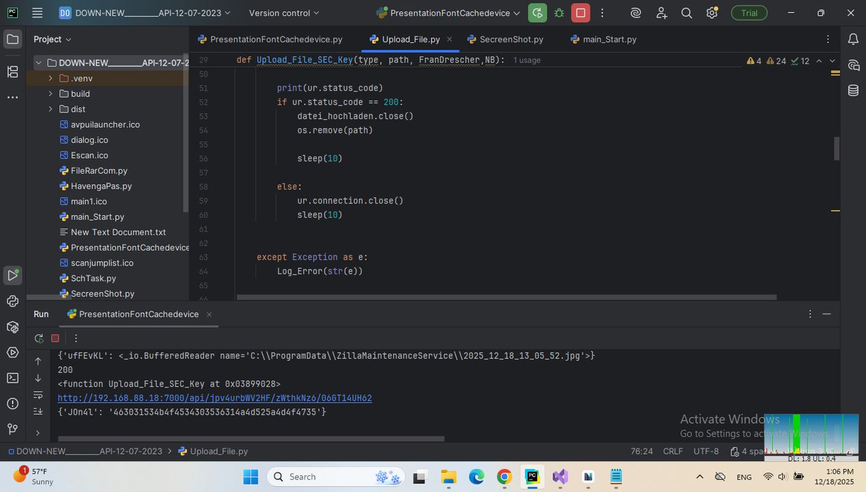This screenshot has width=866, height=492.
Task: Click the red Stop button in top toolbar
Action: [580, 13]
